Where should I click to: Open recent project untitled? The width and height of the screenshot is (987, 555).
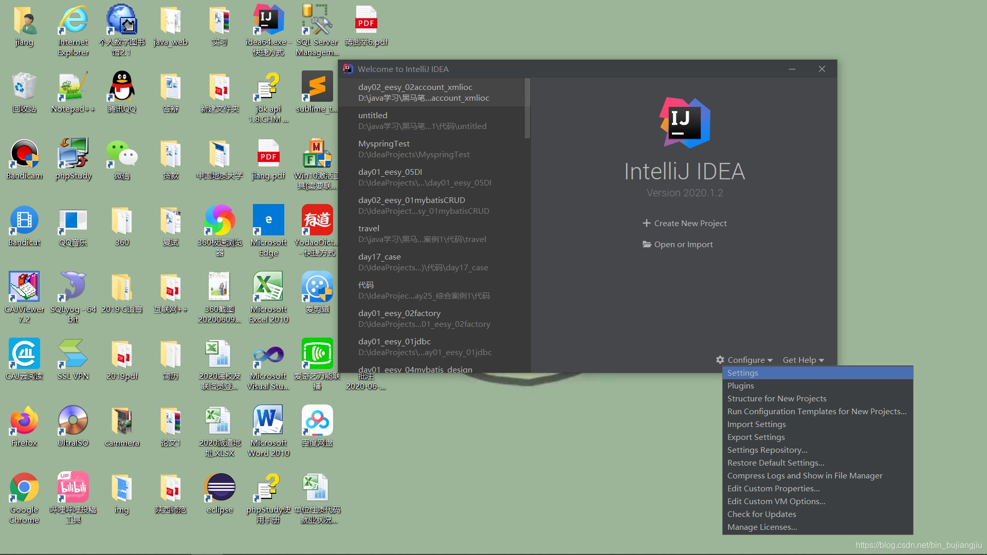coord(432,121)
